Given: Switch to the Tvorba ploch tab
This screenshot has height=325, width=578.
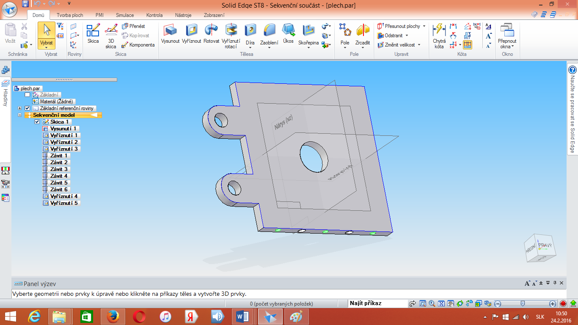Looking at the screenshot, I should (x=70, y=15).
